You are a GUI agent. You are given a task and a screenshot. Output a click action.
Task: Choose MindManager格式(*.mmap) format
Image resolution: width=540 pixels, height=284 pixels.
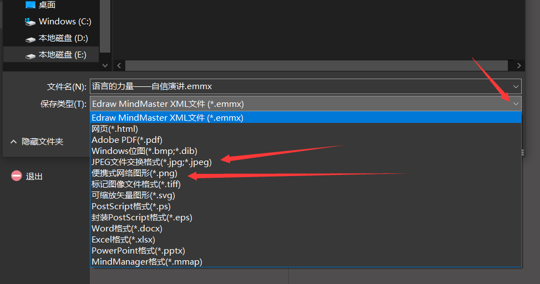click(306, 262)
